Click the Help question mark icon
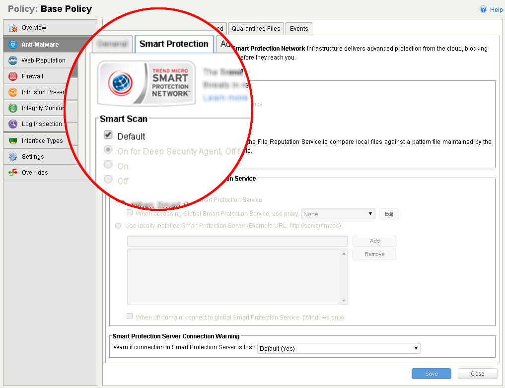 coord(483,9)
